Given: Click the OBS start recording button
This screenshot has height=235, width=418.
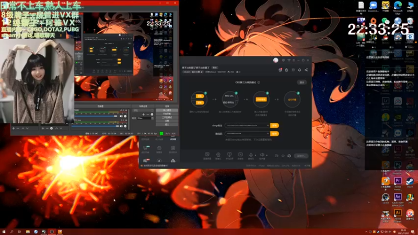Looking at the screenshot, I should 167,114.
